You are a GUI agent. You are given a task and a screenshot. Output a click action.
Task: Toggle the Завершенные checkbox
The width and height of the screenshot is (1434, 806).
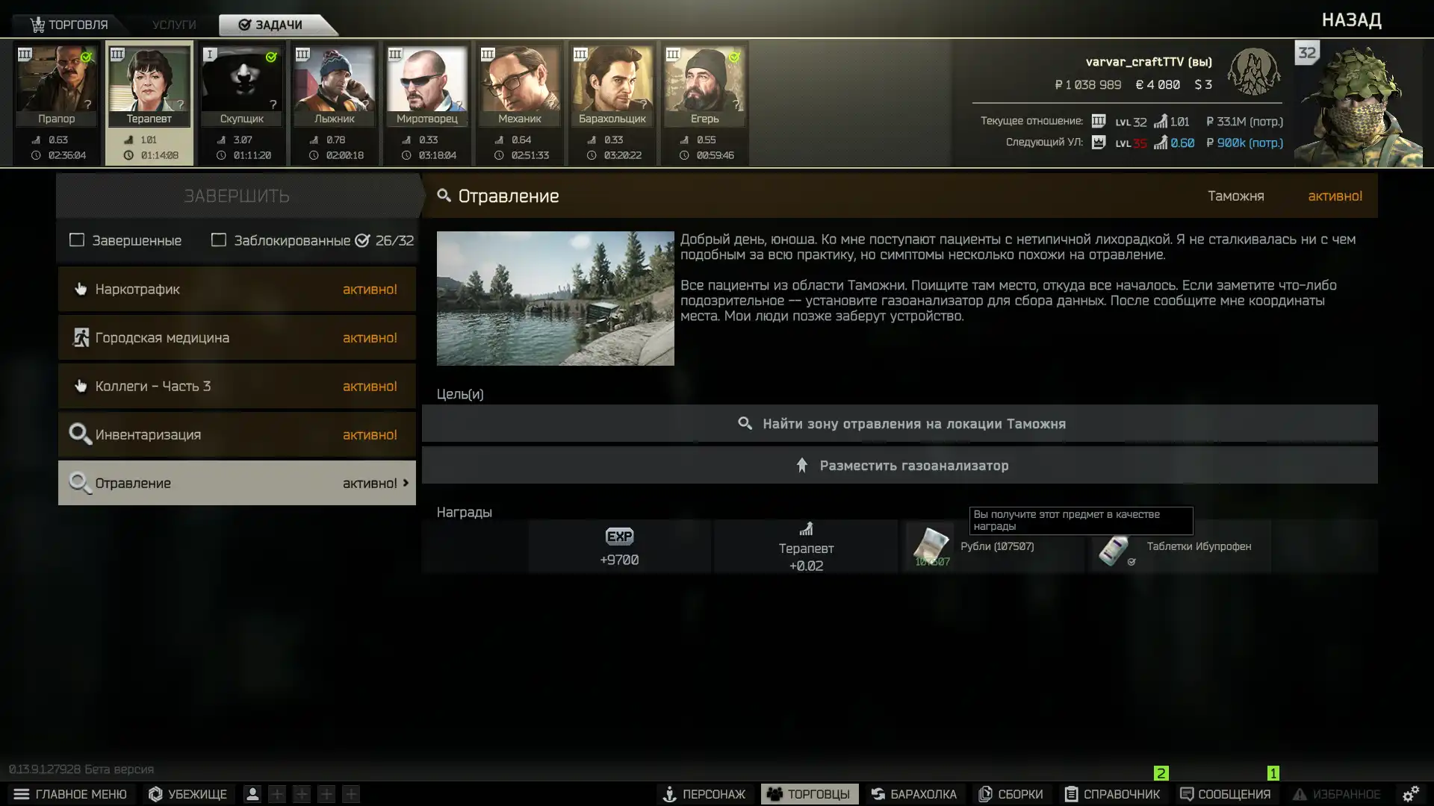[76, 240]
